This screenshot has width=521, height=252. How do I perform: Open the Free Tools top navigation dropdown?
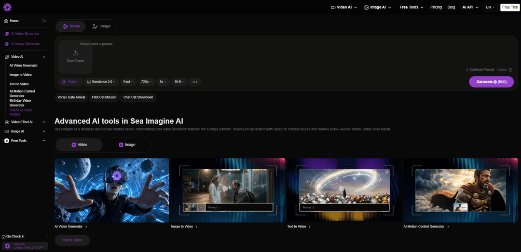pyautogui.click(x=411, y=7)
